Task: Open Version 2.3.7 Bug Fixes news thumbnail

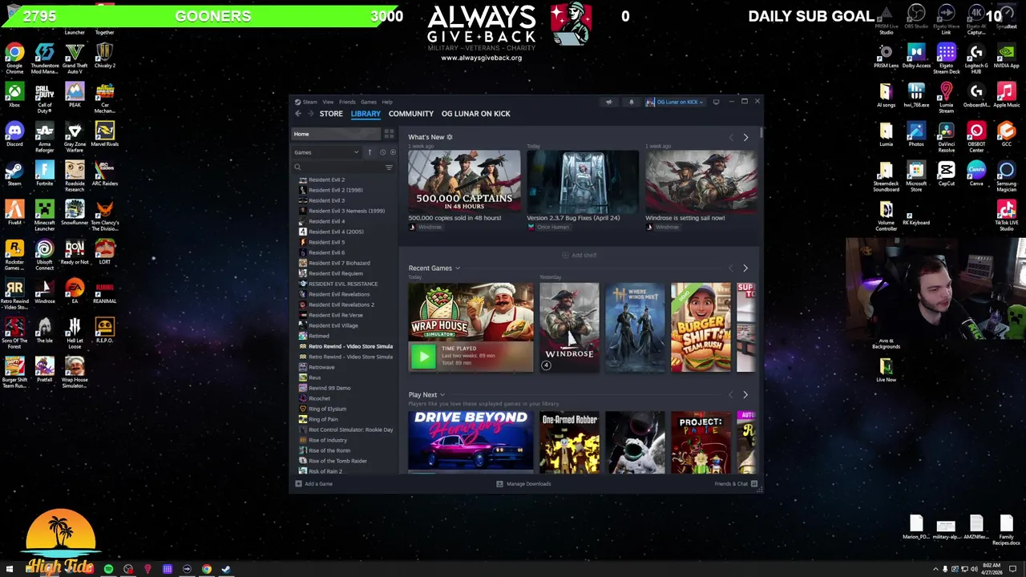Action: [x=583, y=181]
